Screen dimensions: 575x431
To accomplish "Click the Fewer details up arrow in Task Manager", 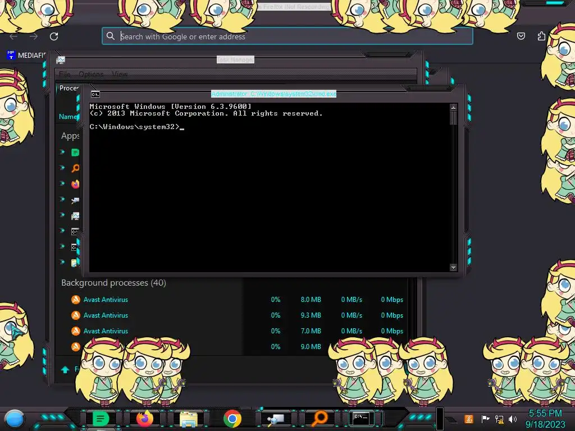I will click(x=65, y=369).
